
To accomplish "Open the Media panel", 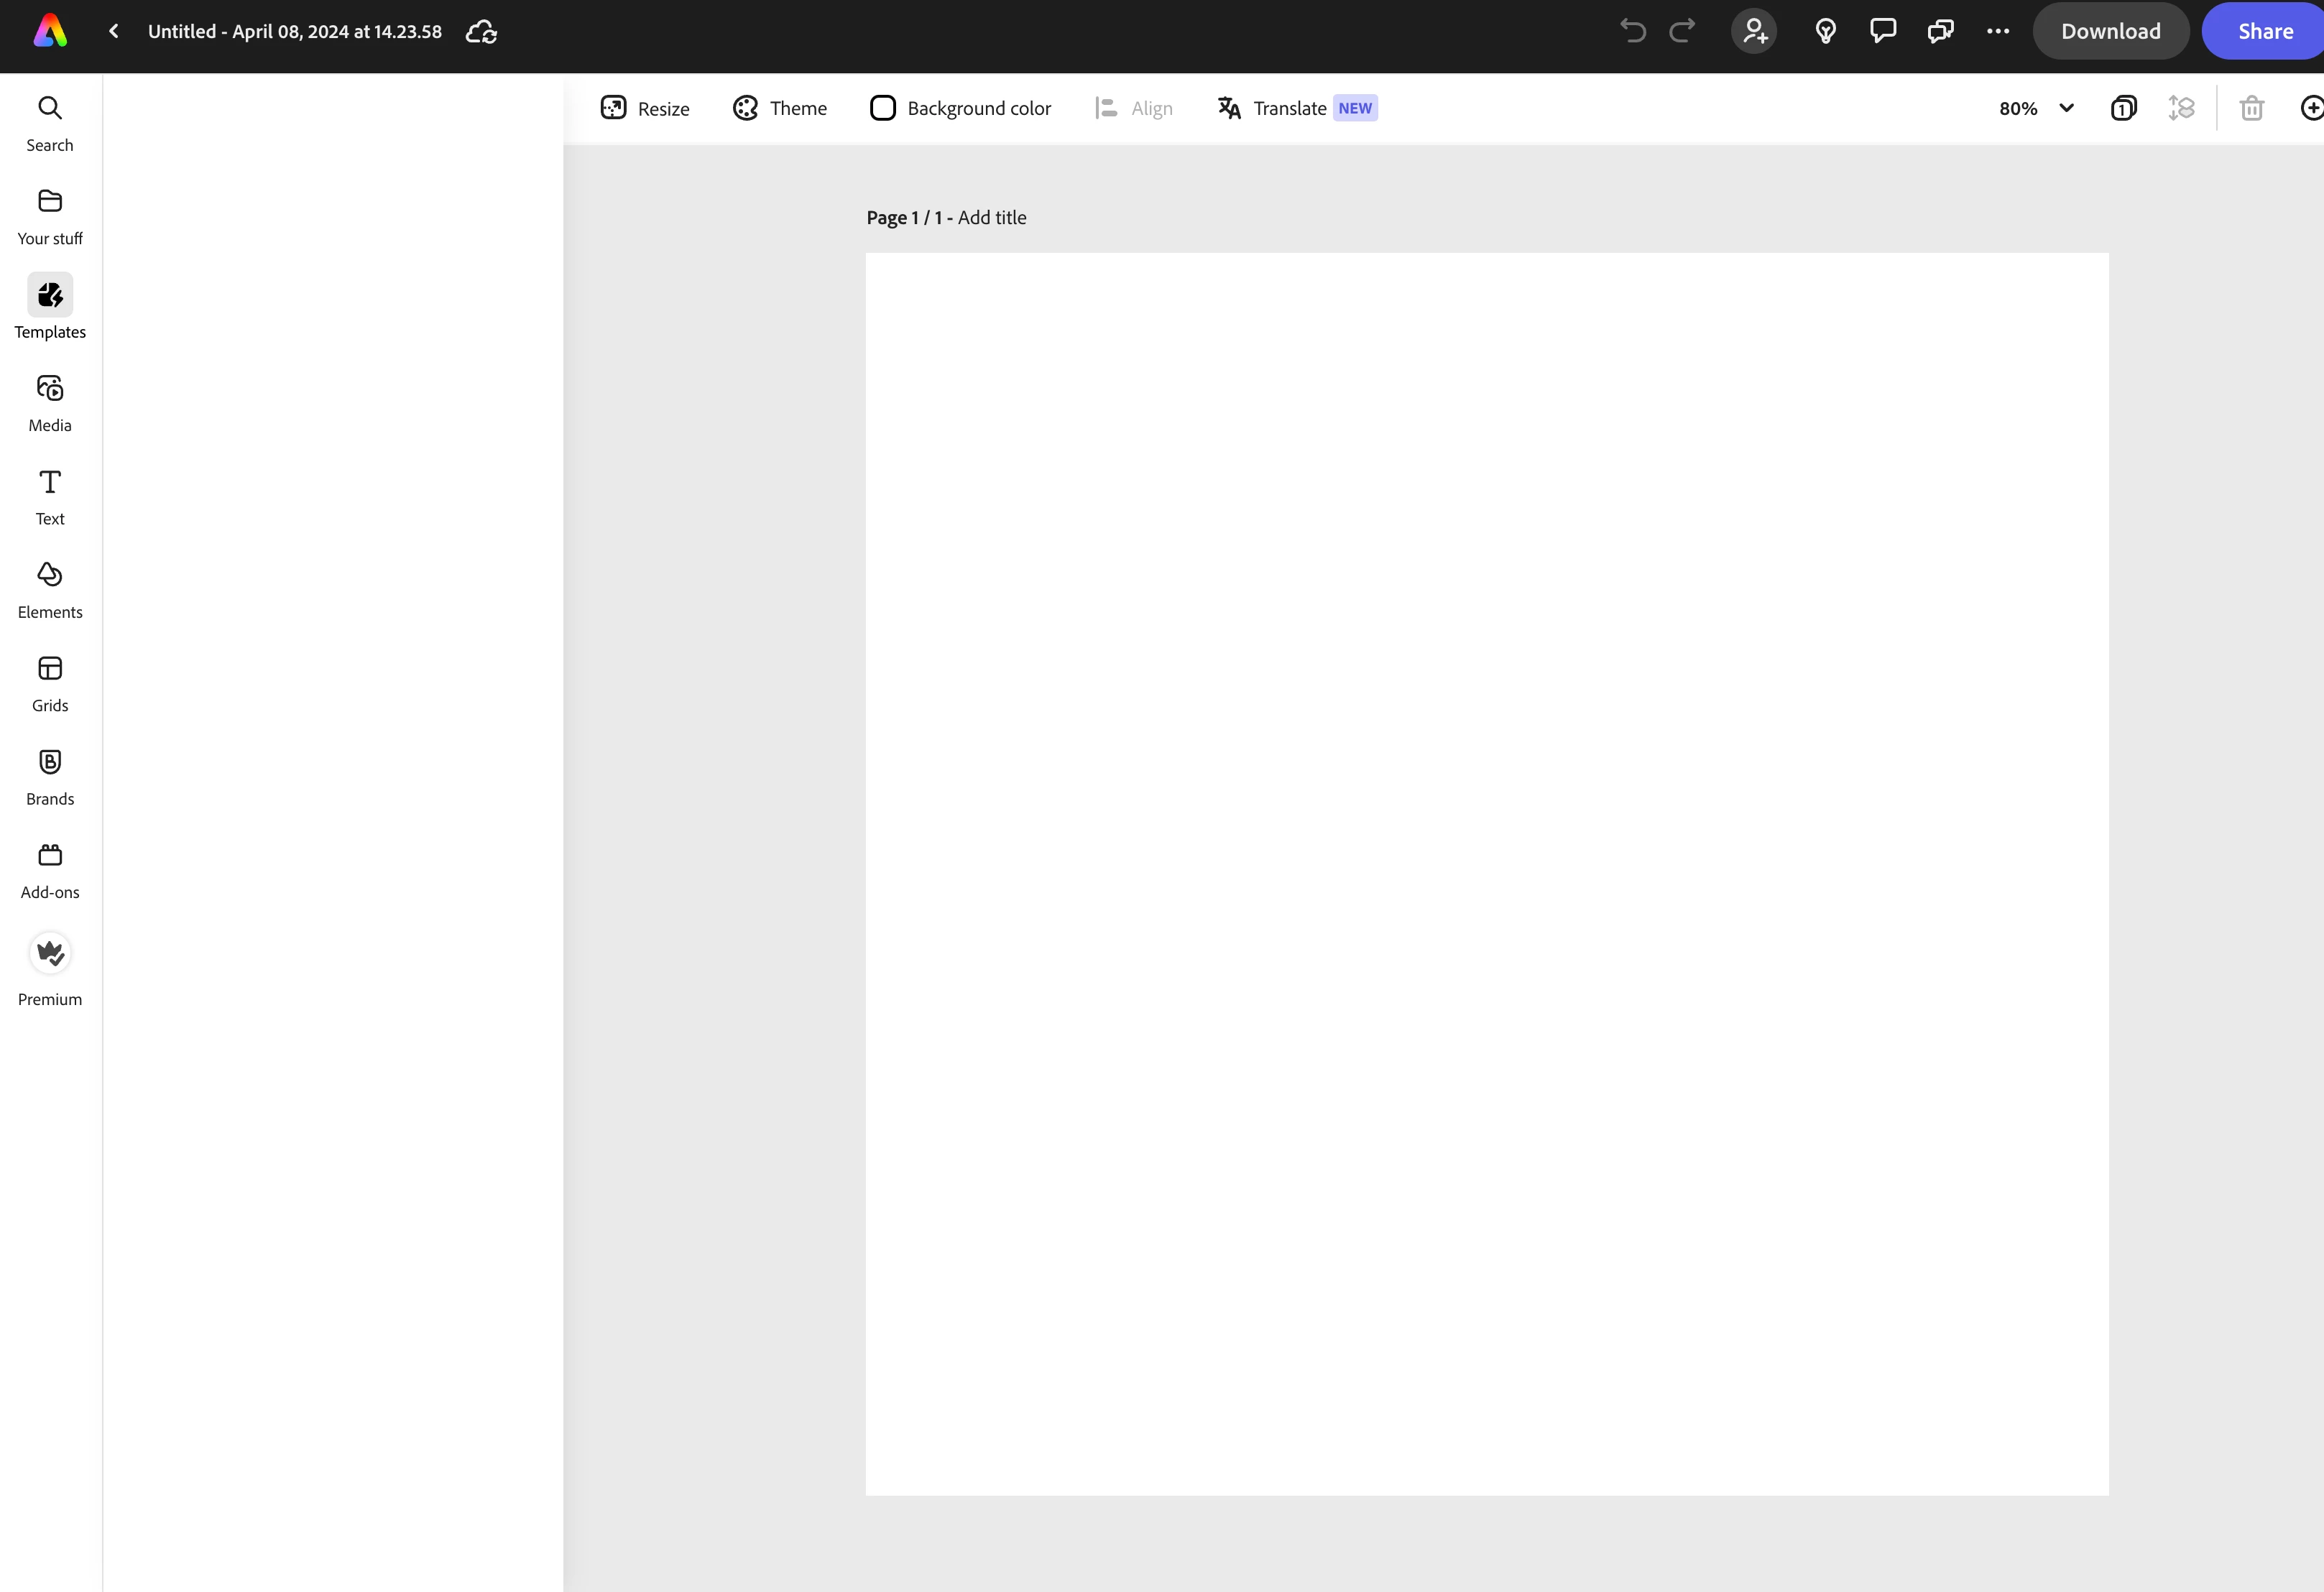I will [50, 402].
